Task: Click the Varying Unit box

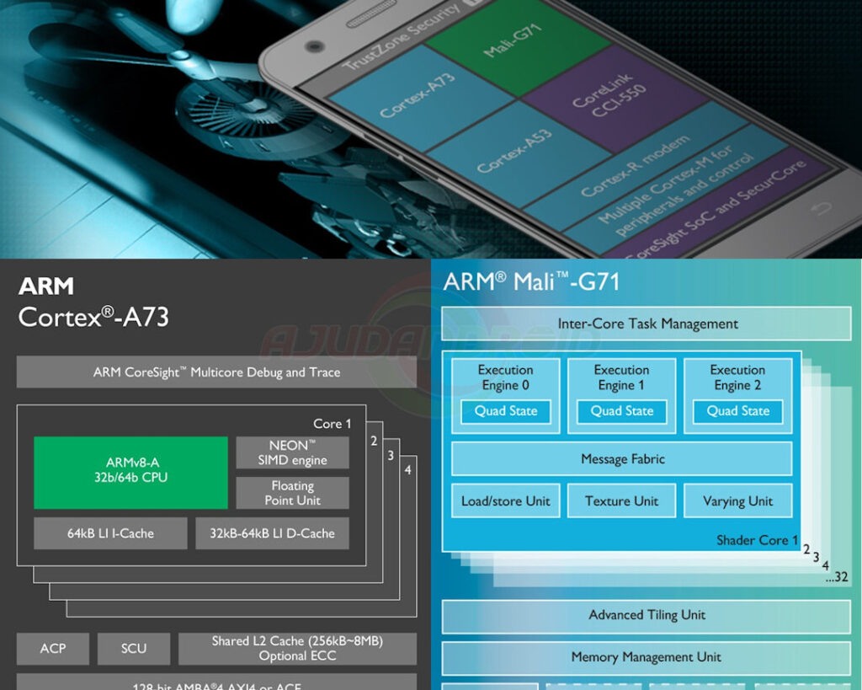Action: (x=737, y=501)
